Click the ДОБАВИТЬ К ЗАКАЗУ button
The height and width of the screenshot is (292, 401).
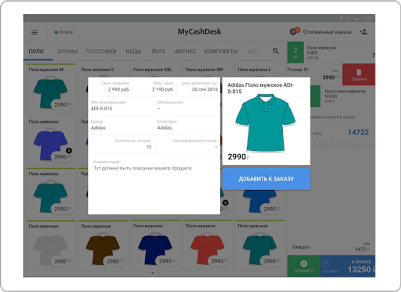point(266,179)
